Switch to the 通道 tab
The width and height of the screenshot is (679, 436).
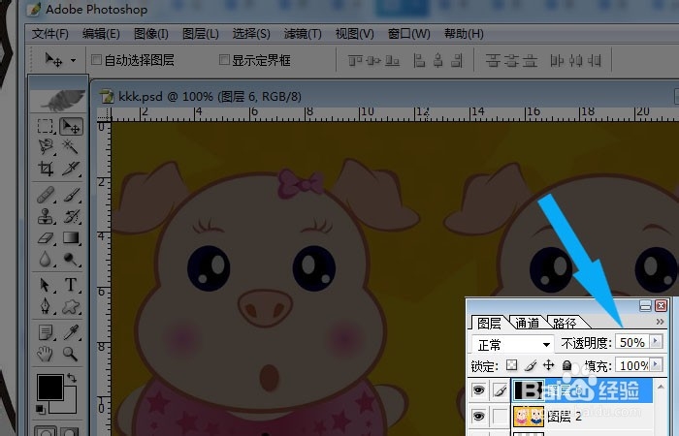click(x=528, y=323)
